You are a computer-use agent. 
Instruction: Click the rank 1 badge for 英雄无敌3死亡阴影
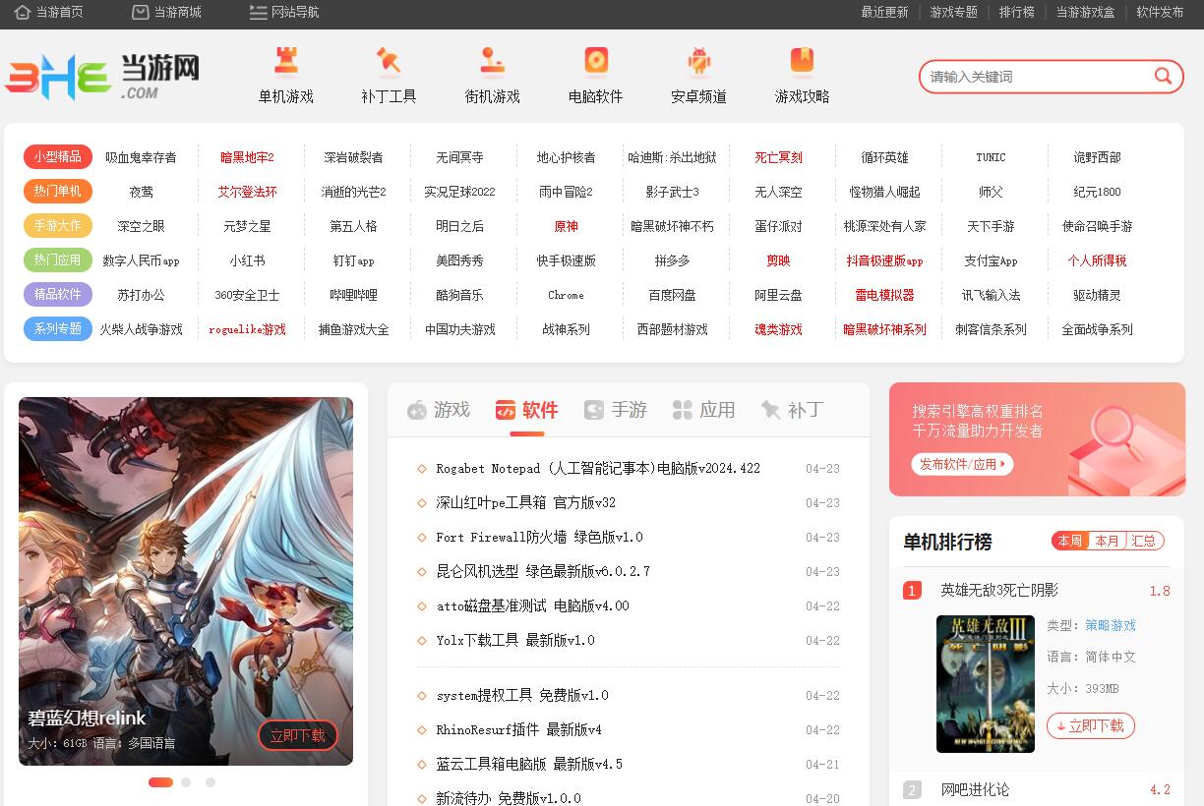tap(912, 591)
